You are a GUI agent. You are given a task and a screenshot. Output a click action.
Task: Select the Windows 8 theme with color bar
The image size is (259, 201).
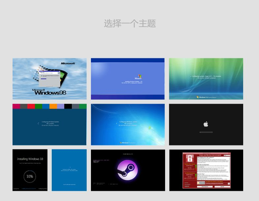pos(49,124)
